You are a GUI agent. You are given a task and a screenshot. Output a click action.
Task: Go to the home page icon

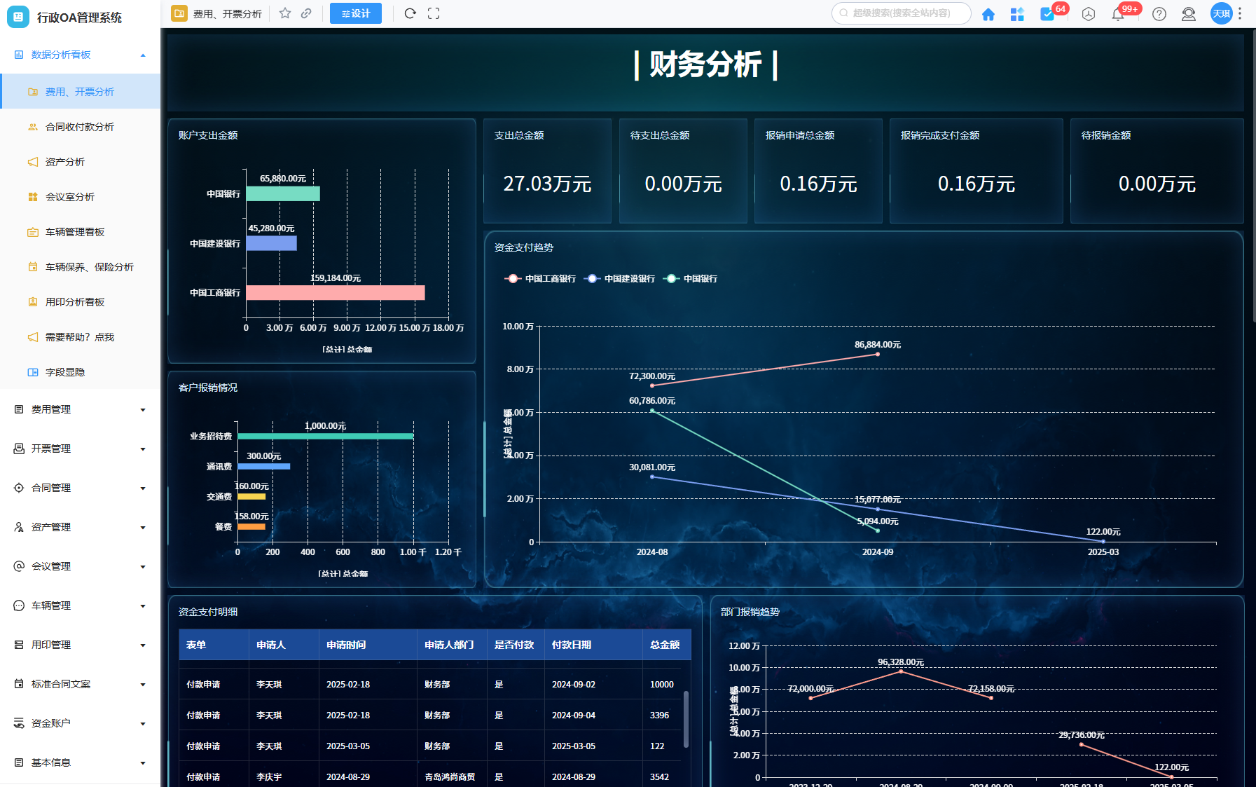point(988,14)
